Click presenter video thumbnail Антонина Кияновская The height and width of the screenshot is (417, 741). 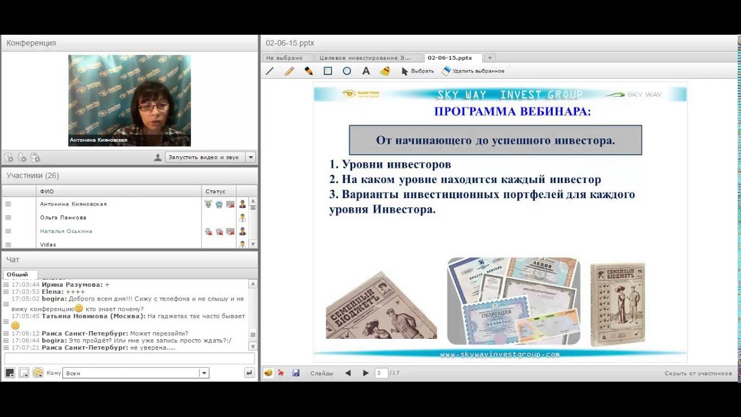click(x=129, y=100)
